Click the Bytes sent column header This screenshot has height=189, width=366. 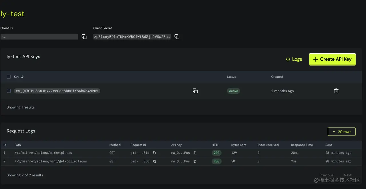tap(239, 145)
